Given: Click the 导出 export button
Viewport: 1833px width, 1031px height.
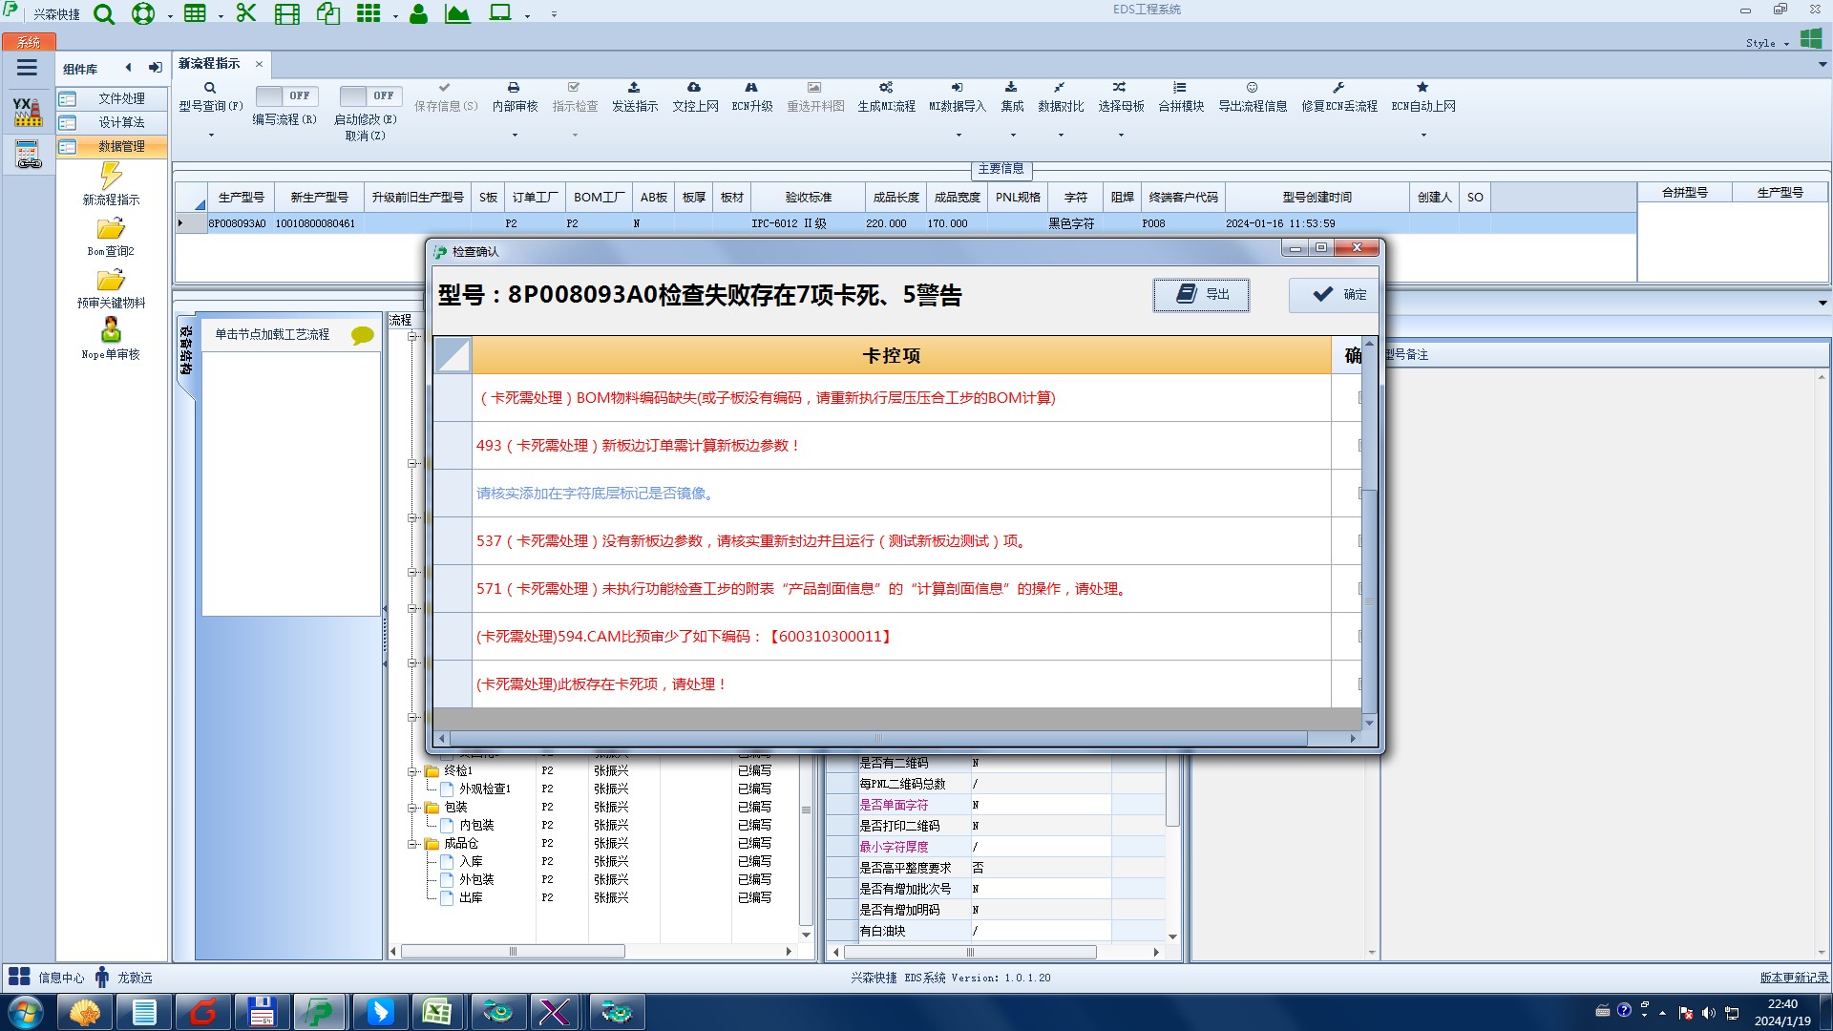Looking at the screenshot, I should (1200, 295).
